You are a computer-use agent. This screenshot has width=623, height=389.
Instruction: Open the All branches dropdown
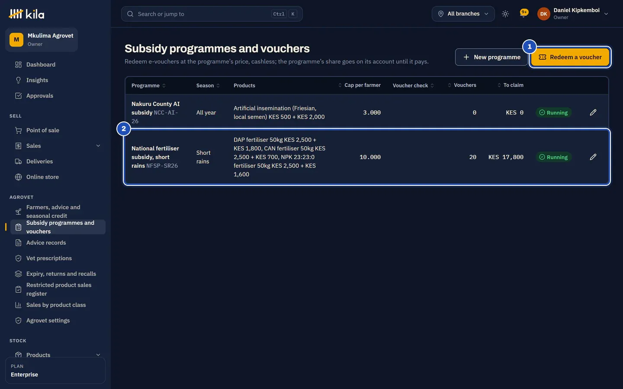pos(463,14)
